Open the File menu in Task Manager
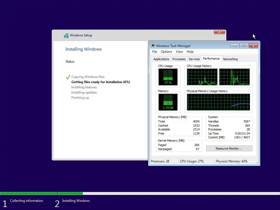Viewport: 280px width, 210px height. (x=154, y=52)
